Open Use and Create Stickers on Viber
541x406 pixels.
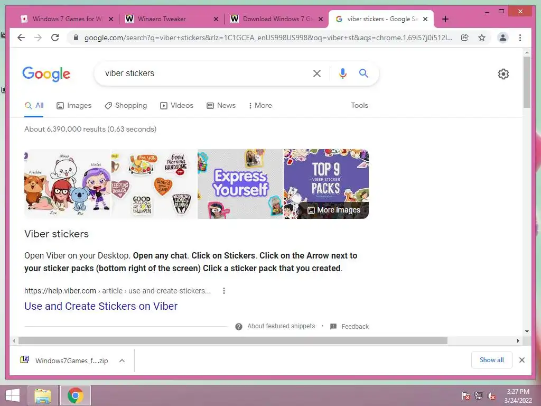point(101,306)
